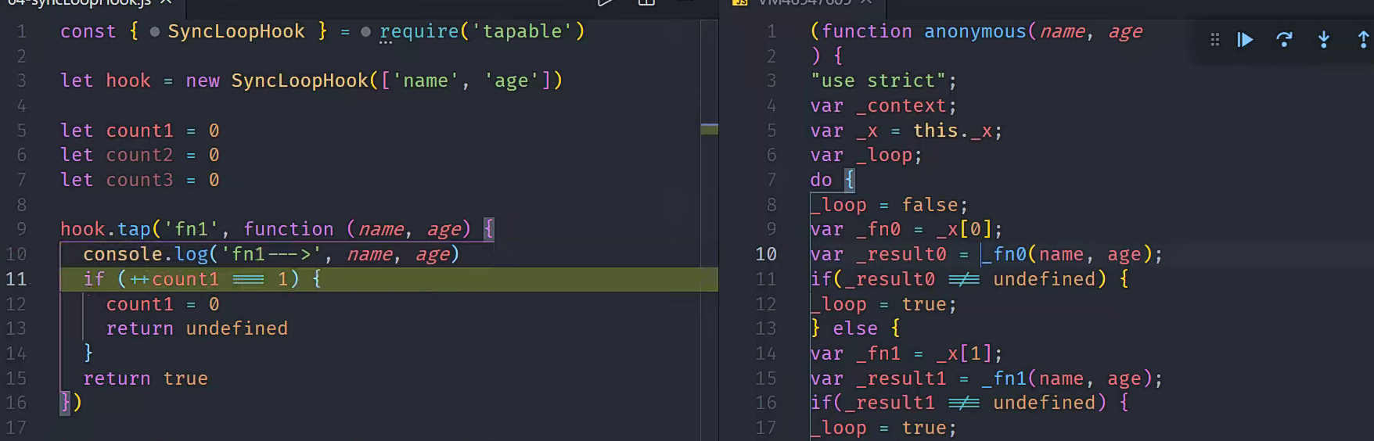Click the Continue debugging button
Viewport: 1374px width, 441px height.
1245,39
